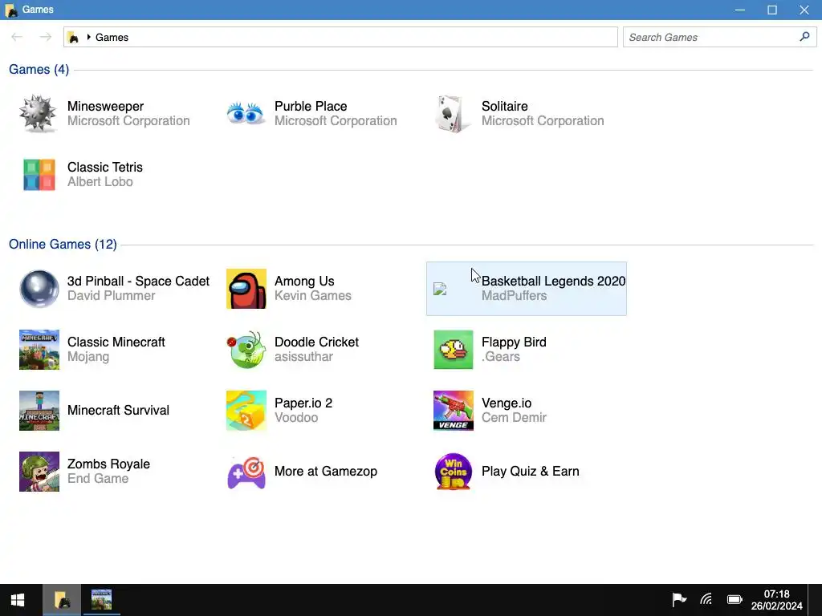
Task: Click the Minesweeper title text
Action: click(x=105, y=107)
